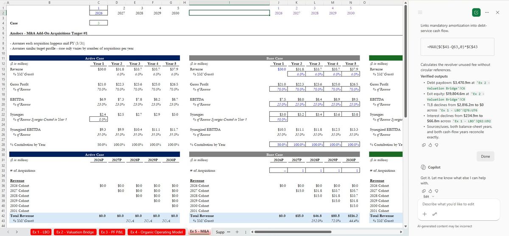509x236 pixels.
Task: Close the Copilot side pane
Action: tap(498, 13)
